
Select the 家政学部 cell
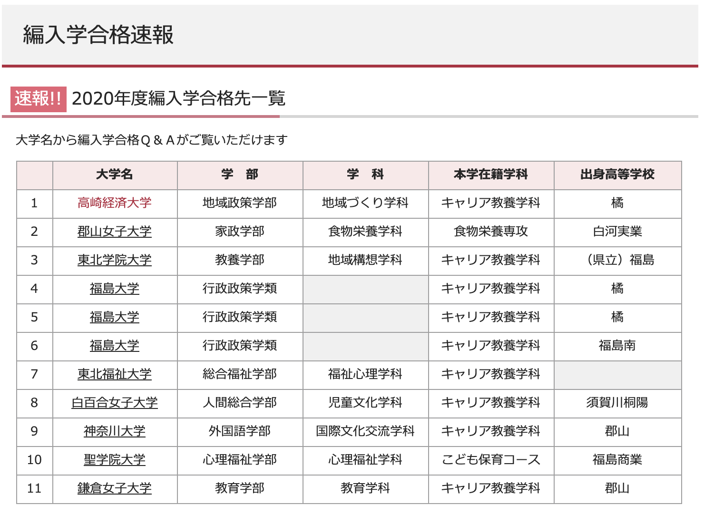(x=240, y=232)
